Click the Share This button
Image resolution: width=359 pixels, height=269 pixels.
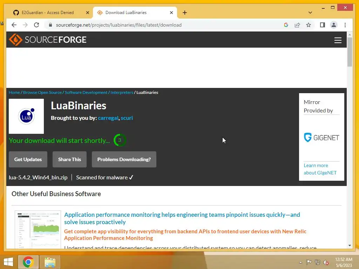click(x=70, y=159)
